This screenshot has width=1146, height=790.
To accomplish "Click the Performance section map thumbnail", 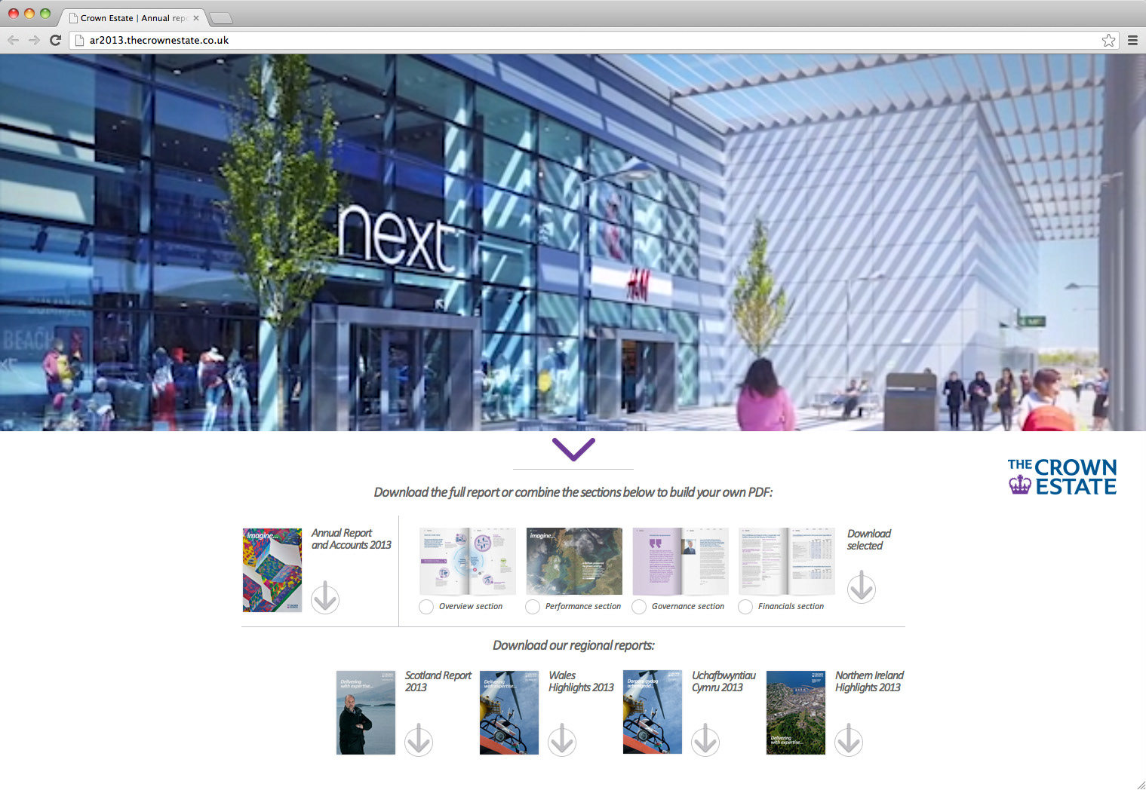I will click(x=574, y=562).
